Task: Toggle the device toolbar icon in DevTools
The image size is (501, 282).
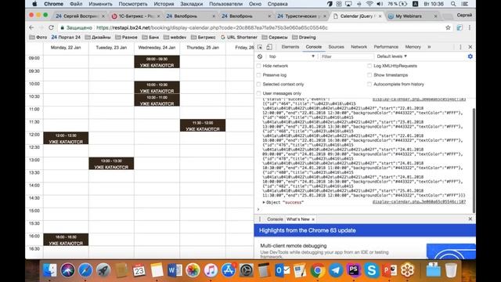Action: [x=269, y=47]
